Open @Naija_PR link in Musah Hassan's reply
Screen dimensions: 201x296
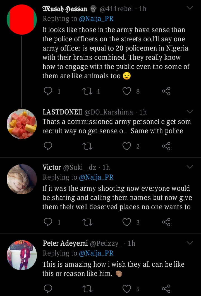point(96,19)
